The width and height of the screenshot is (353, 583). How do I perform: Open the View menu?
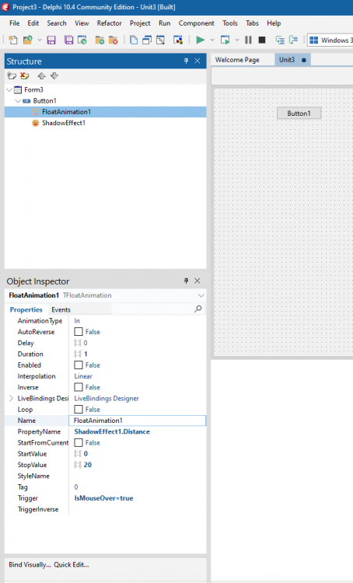tap(82, 23)
